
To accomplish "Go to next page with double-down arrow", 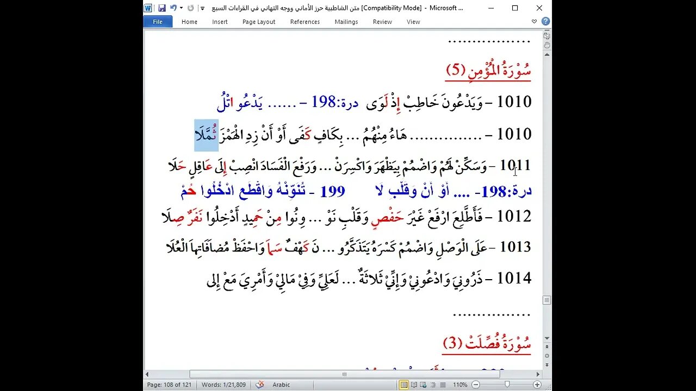I will 547,365.
